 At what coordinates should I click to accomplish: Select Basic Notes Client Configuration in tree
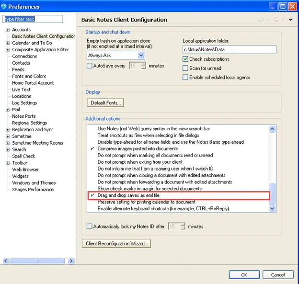(x=43, y=36)
